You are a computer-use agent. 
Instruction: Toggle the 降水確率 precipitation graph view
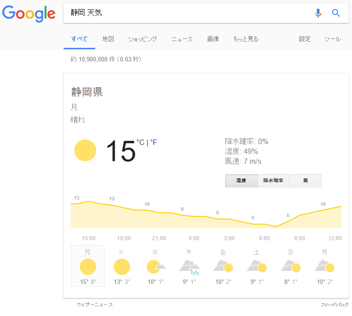273,181
